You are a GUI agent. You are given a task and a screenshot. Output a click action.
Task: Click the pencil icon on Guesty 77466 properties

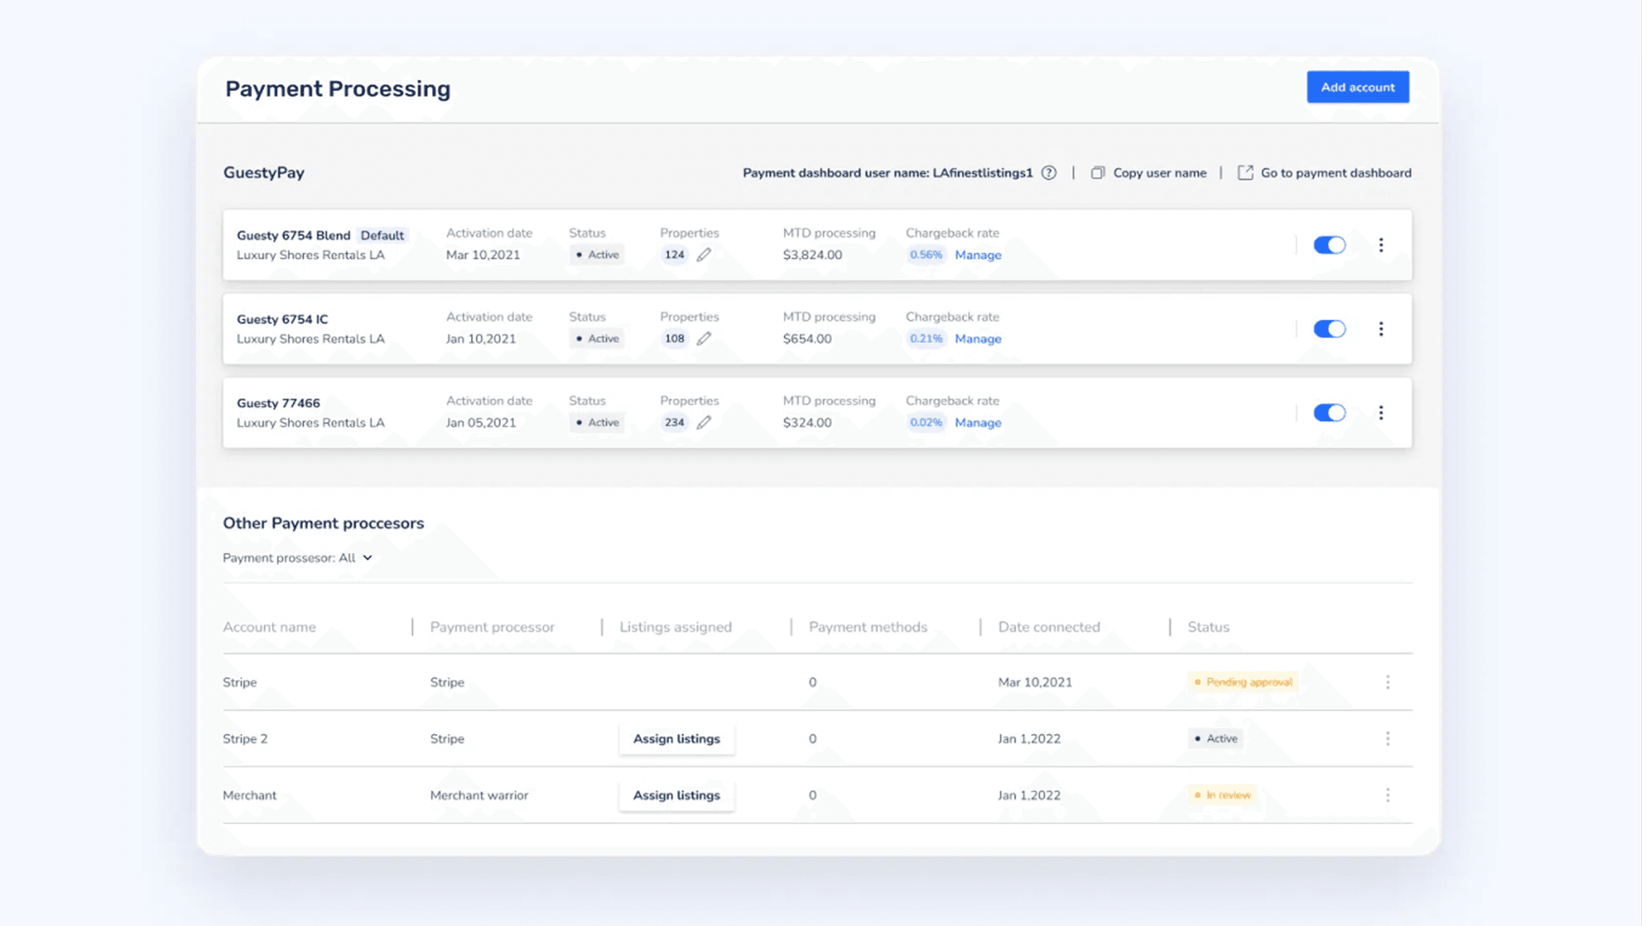[704, 422]
